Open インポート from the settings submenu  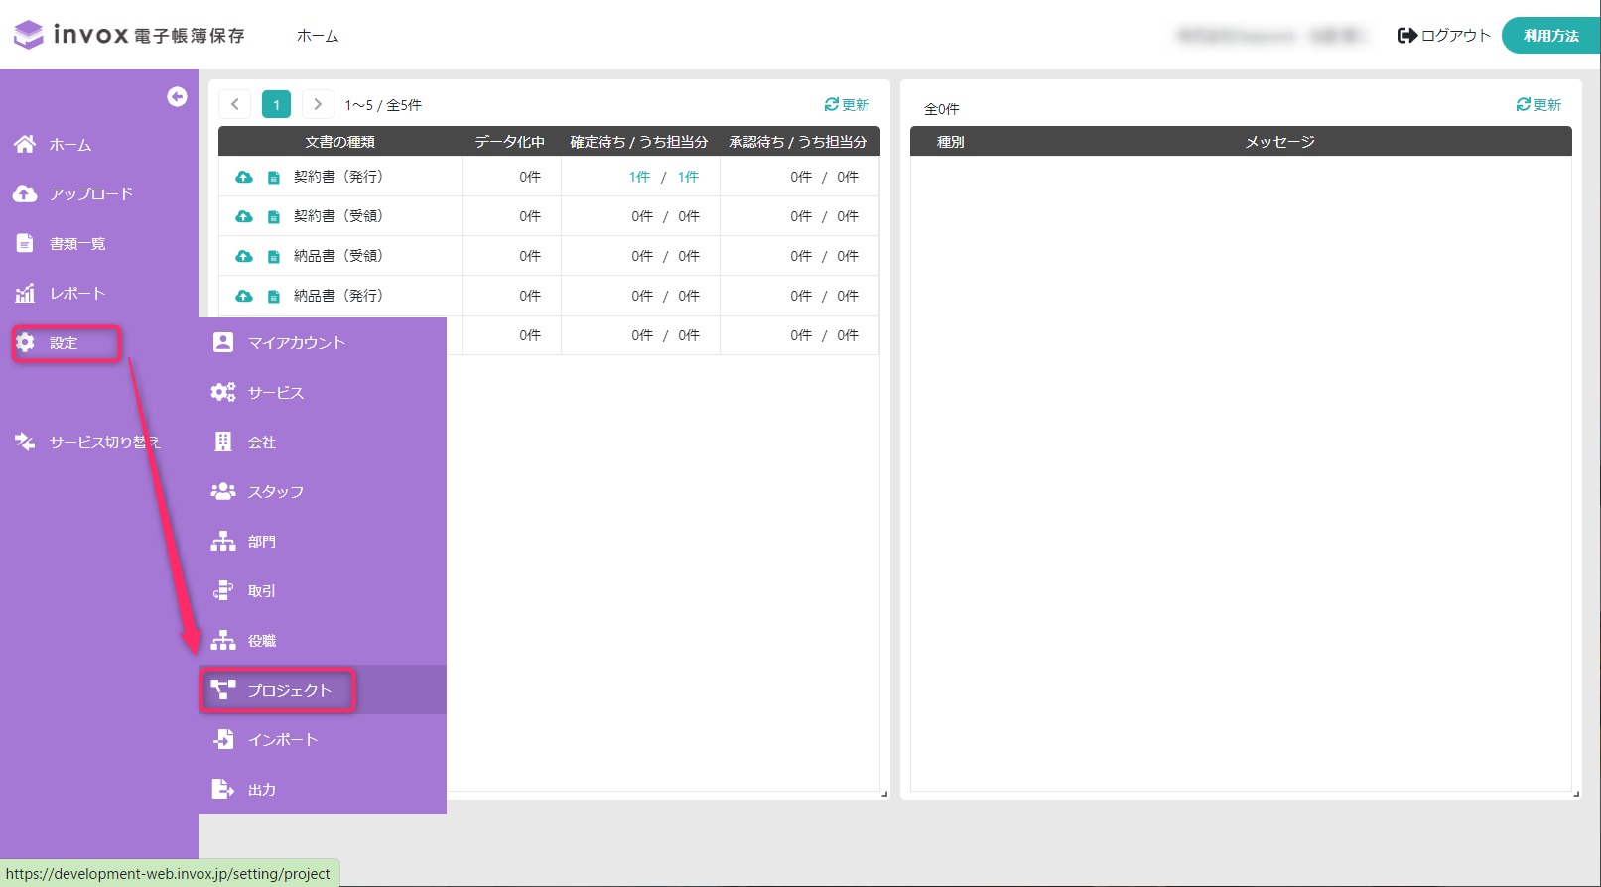pyautogui.click(x=282, y=740)
